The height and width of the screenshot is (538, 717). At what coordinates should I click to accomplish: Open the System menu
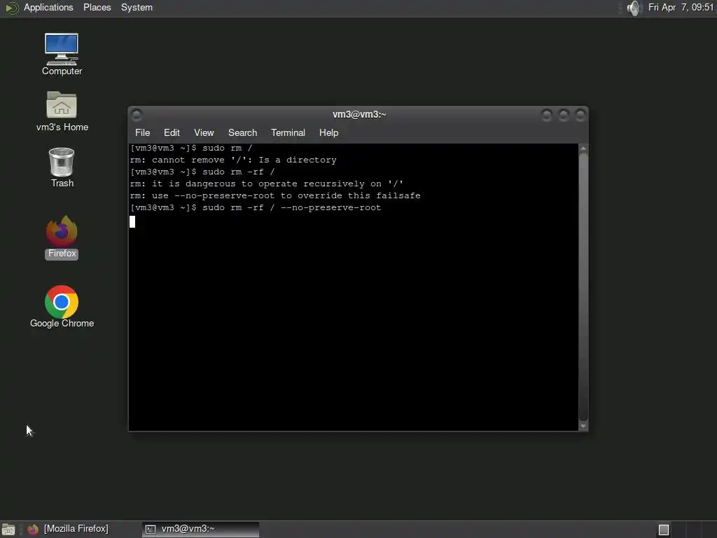click(137, 7)
